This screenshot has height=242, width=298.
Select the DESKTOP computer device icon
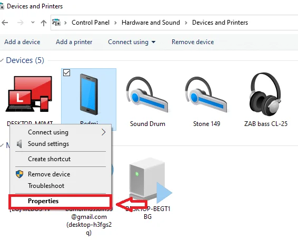click(x=29, y=94)
